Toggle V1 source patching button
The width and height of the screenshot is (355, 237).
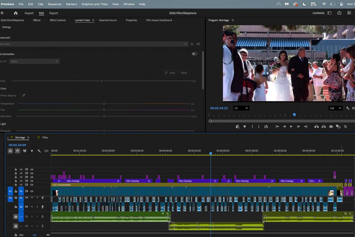pos(10,191)
